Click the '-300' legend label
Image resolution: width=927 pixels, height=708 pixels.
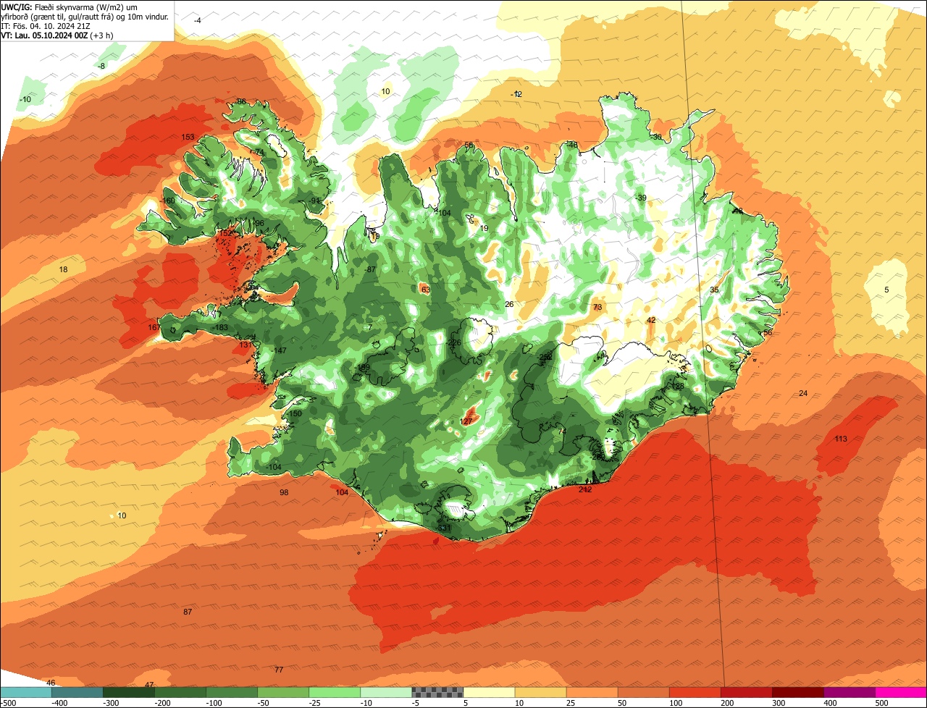click(112, 703)
